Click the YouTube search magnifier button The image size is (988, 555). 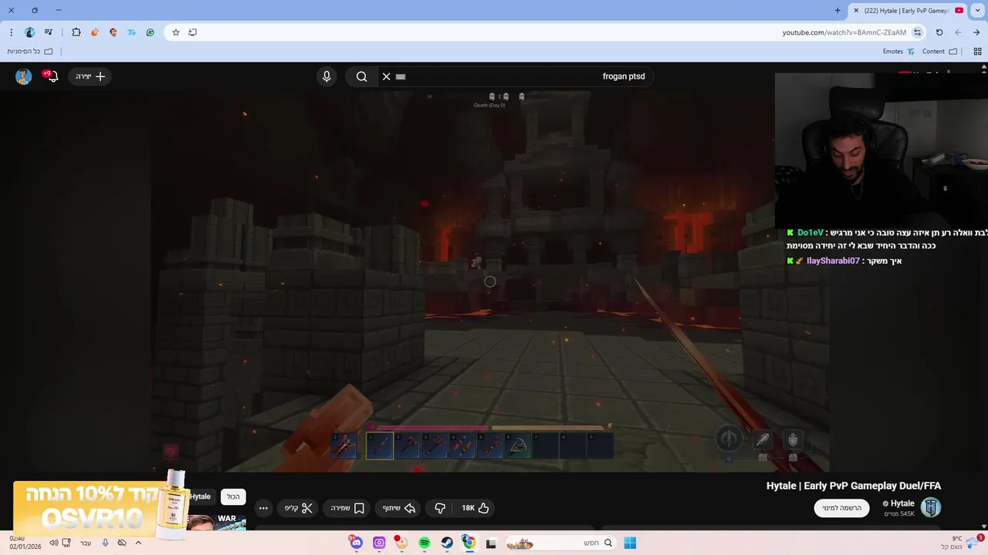(361, 76)
